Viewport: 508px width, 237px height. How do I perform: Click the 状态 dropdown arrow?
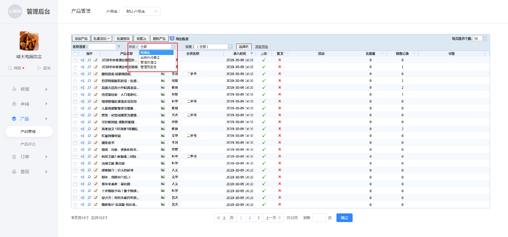[173, 47]
